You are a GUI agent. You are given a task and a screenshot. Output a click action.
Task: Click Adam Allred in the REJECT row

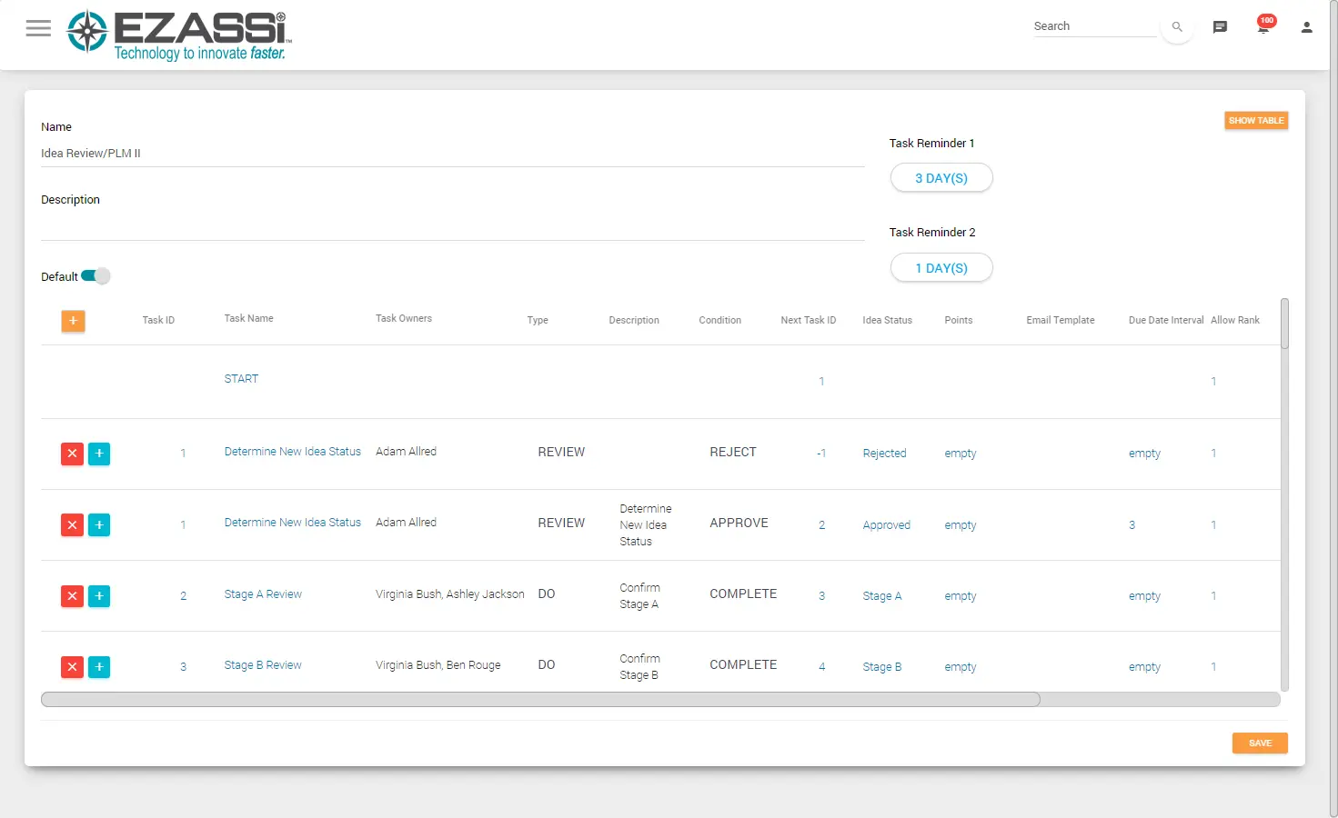pyautogui.click(x=406, y=452)
